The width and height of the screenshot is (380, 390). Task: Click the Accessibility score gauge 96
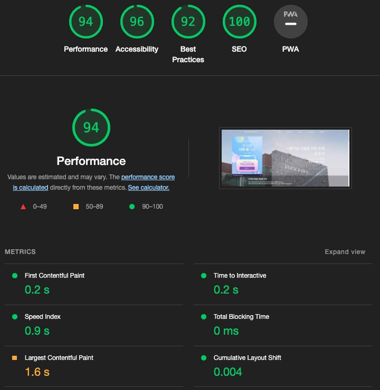(137, 22)
